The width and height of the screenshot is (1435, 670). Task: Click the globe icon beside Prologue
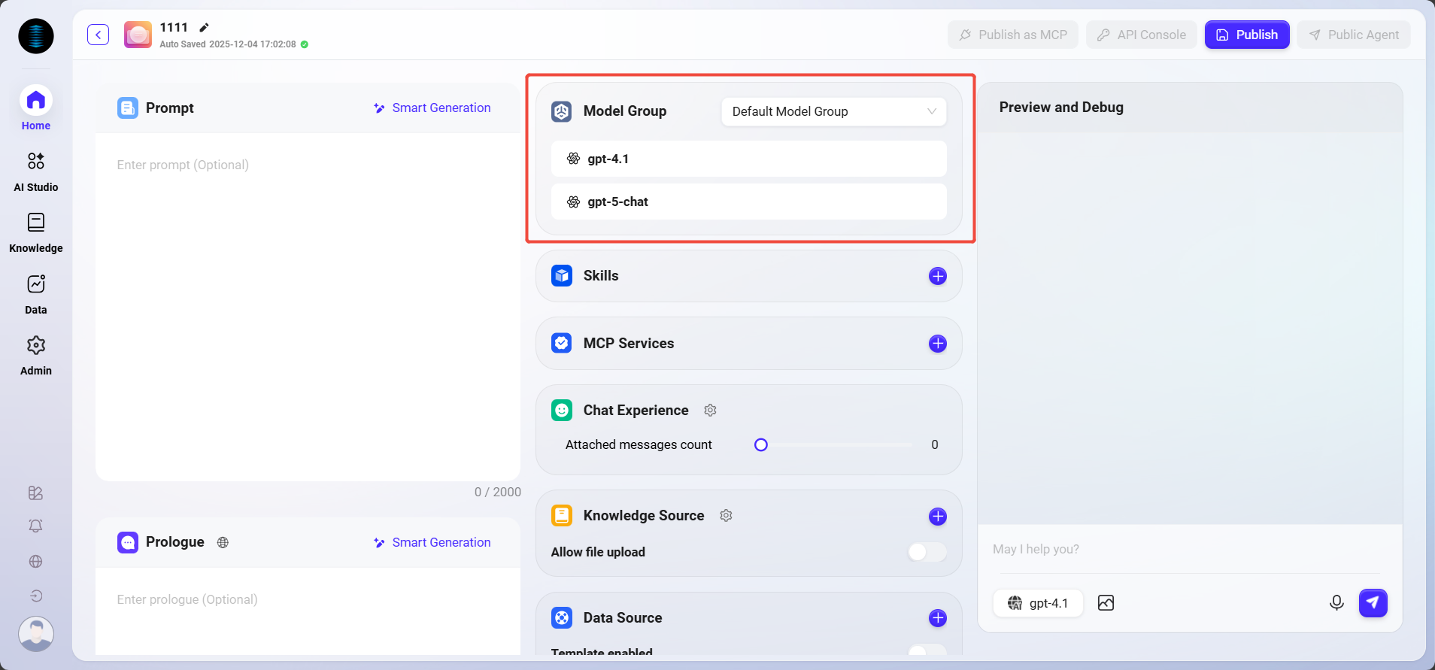click(223, 542)
